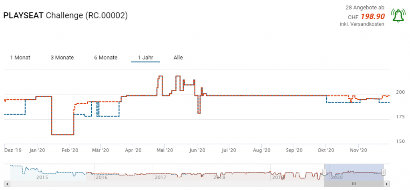Click the scrollbar right arrow
This screenshot has width=410, height=190.
(x=387, y=184)
